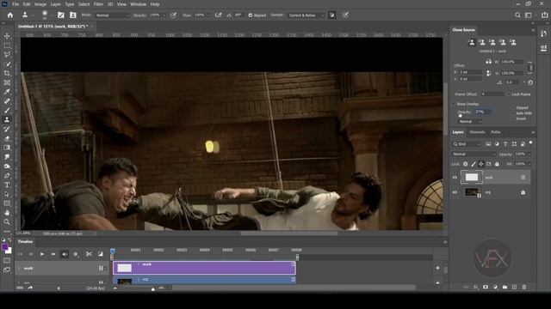Open the Filter menu

tap(98, 4)
